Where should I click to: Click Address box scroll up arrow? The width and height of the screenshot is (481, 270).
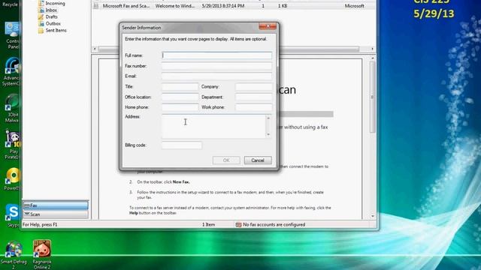[x=268, y=118]
